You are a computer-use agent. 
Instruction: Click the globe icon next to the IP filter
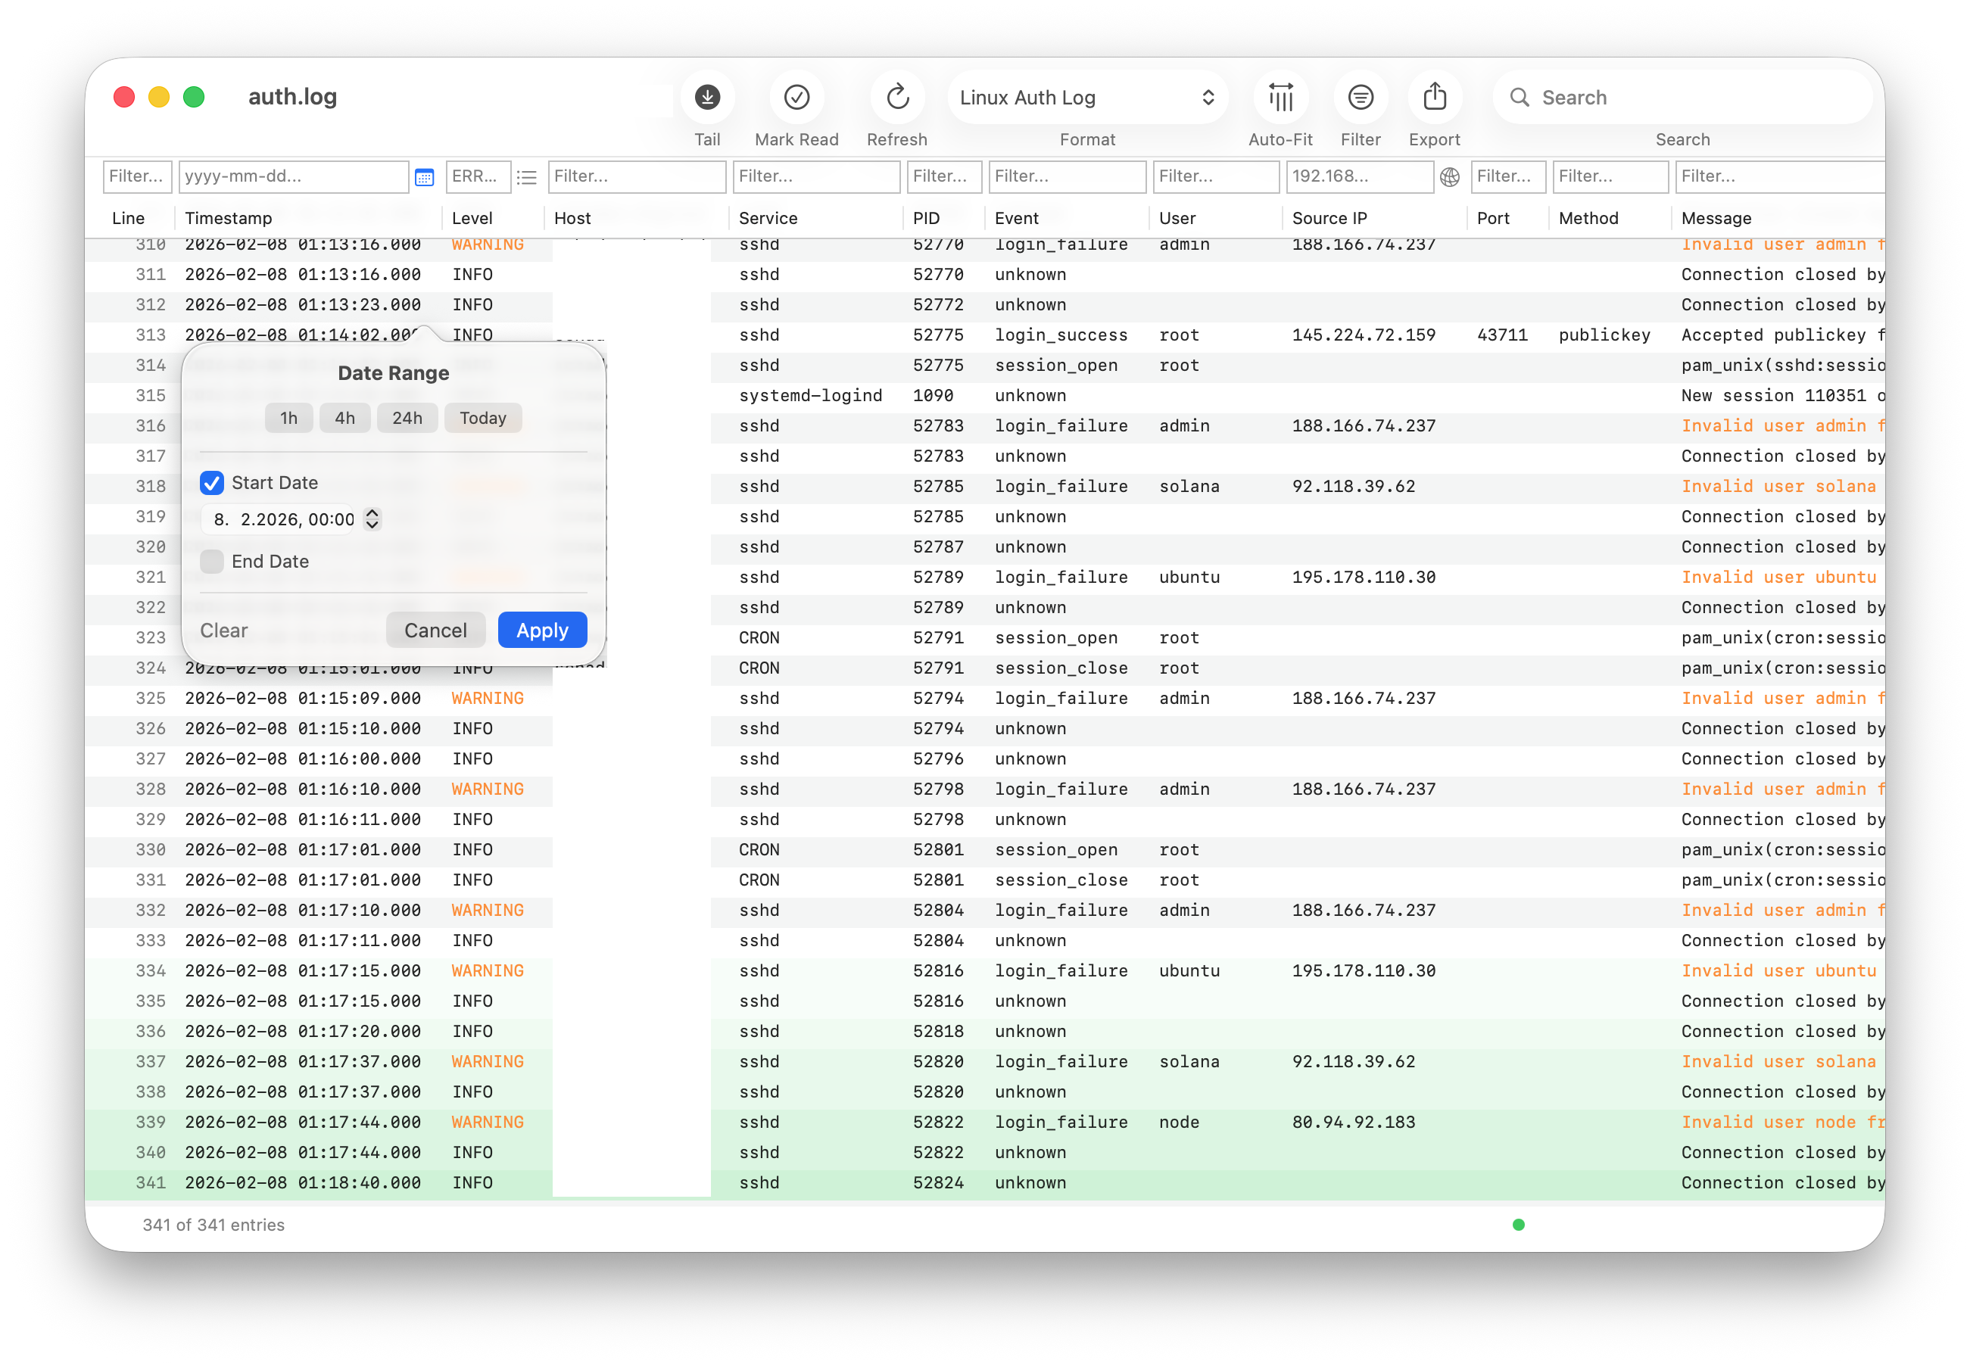[1448, 177]
